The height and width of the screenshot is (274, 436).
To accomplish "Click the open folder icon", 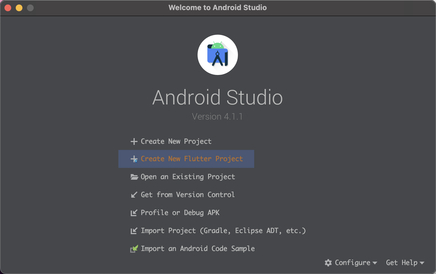I will tap(134, 177).
